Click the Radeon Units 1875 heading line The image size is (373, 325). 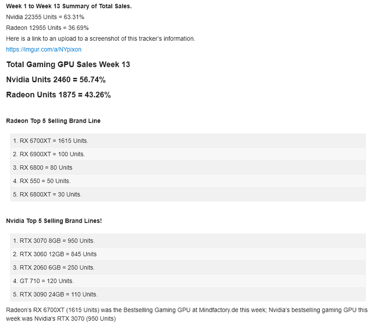[58, 95]
